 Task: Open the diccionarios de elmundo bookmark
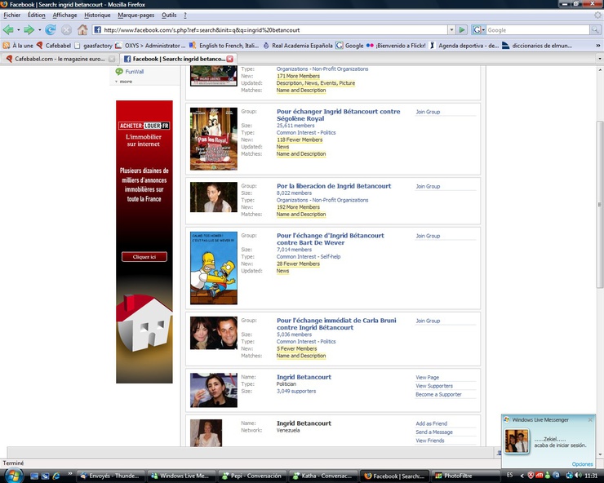537,46
